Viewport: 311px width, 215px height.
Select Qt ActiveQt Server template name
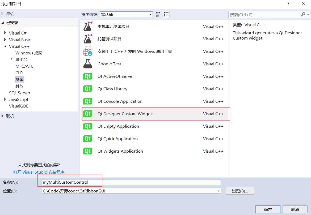(x=116, y=76)
